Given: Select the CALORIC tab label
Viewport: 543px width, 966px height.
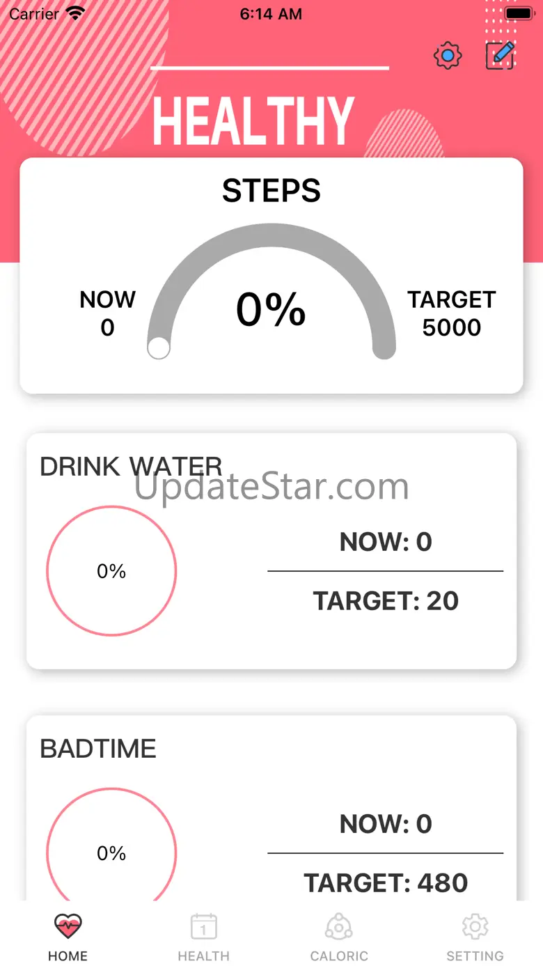Looking at the screenshot, I should (339, 956).
